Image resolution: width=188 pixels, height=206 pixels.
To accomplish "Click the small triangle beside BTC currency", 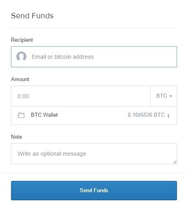I will coord(171,96).
